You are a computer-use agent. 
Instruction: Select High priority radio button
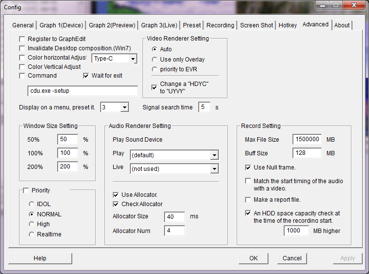(32, 224)
